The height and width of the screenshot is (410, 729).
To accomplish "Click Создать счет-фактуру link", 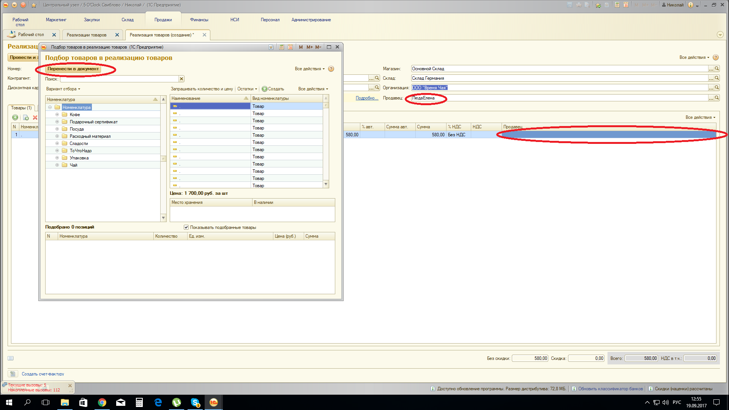I will click(x=43, y=374).
